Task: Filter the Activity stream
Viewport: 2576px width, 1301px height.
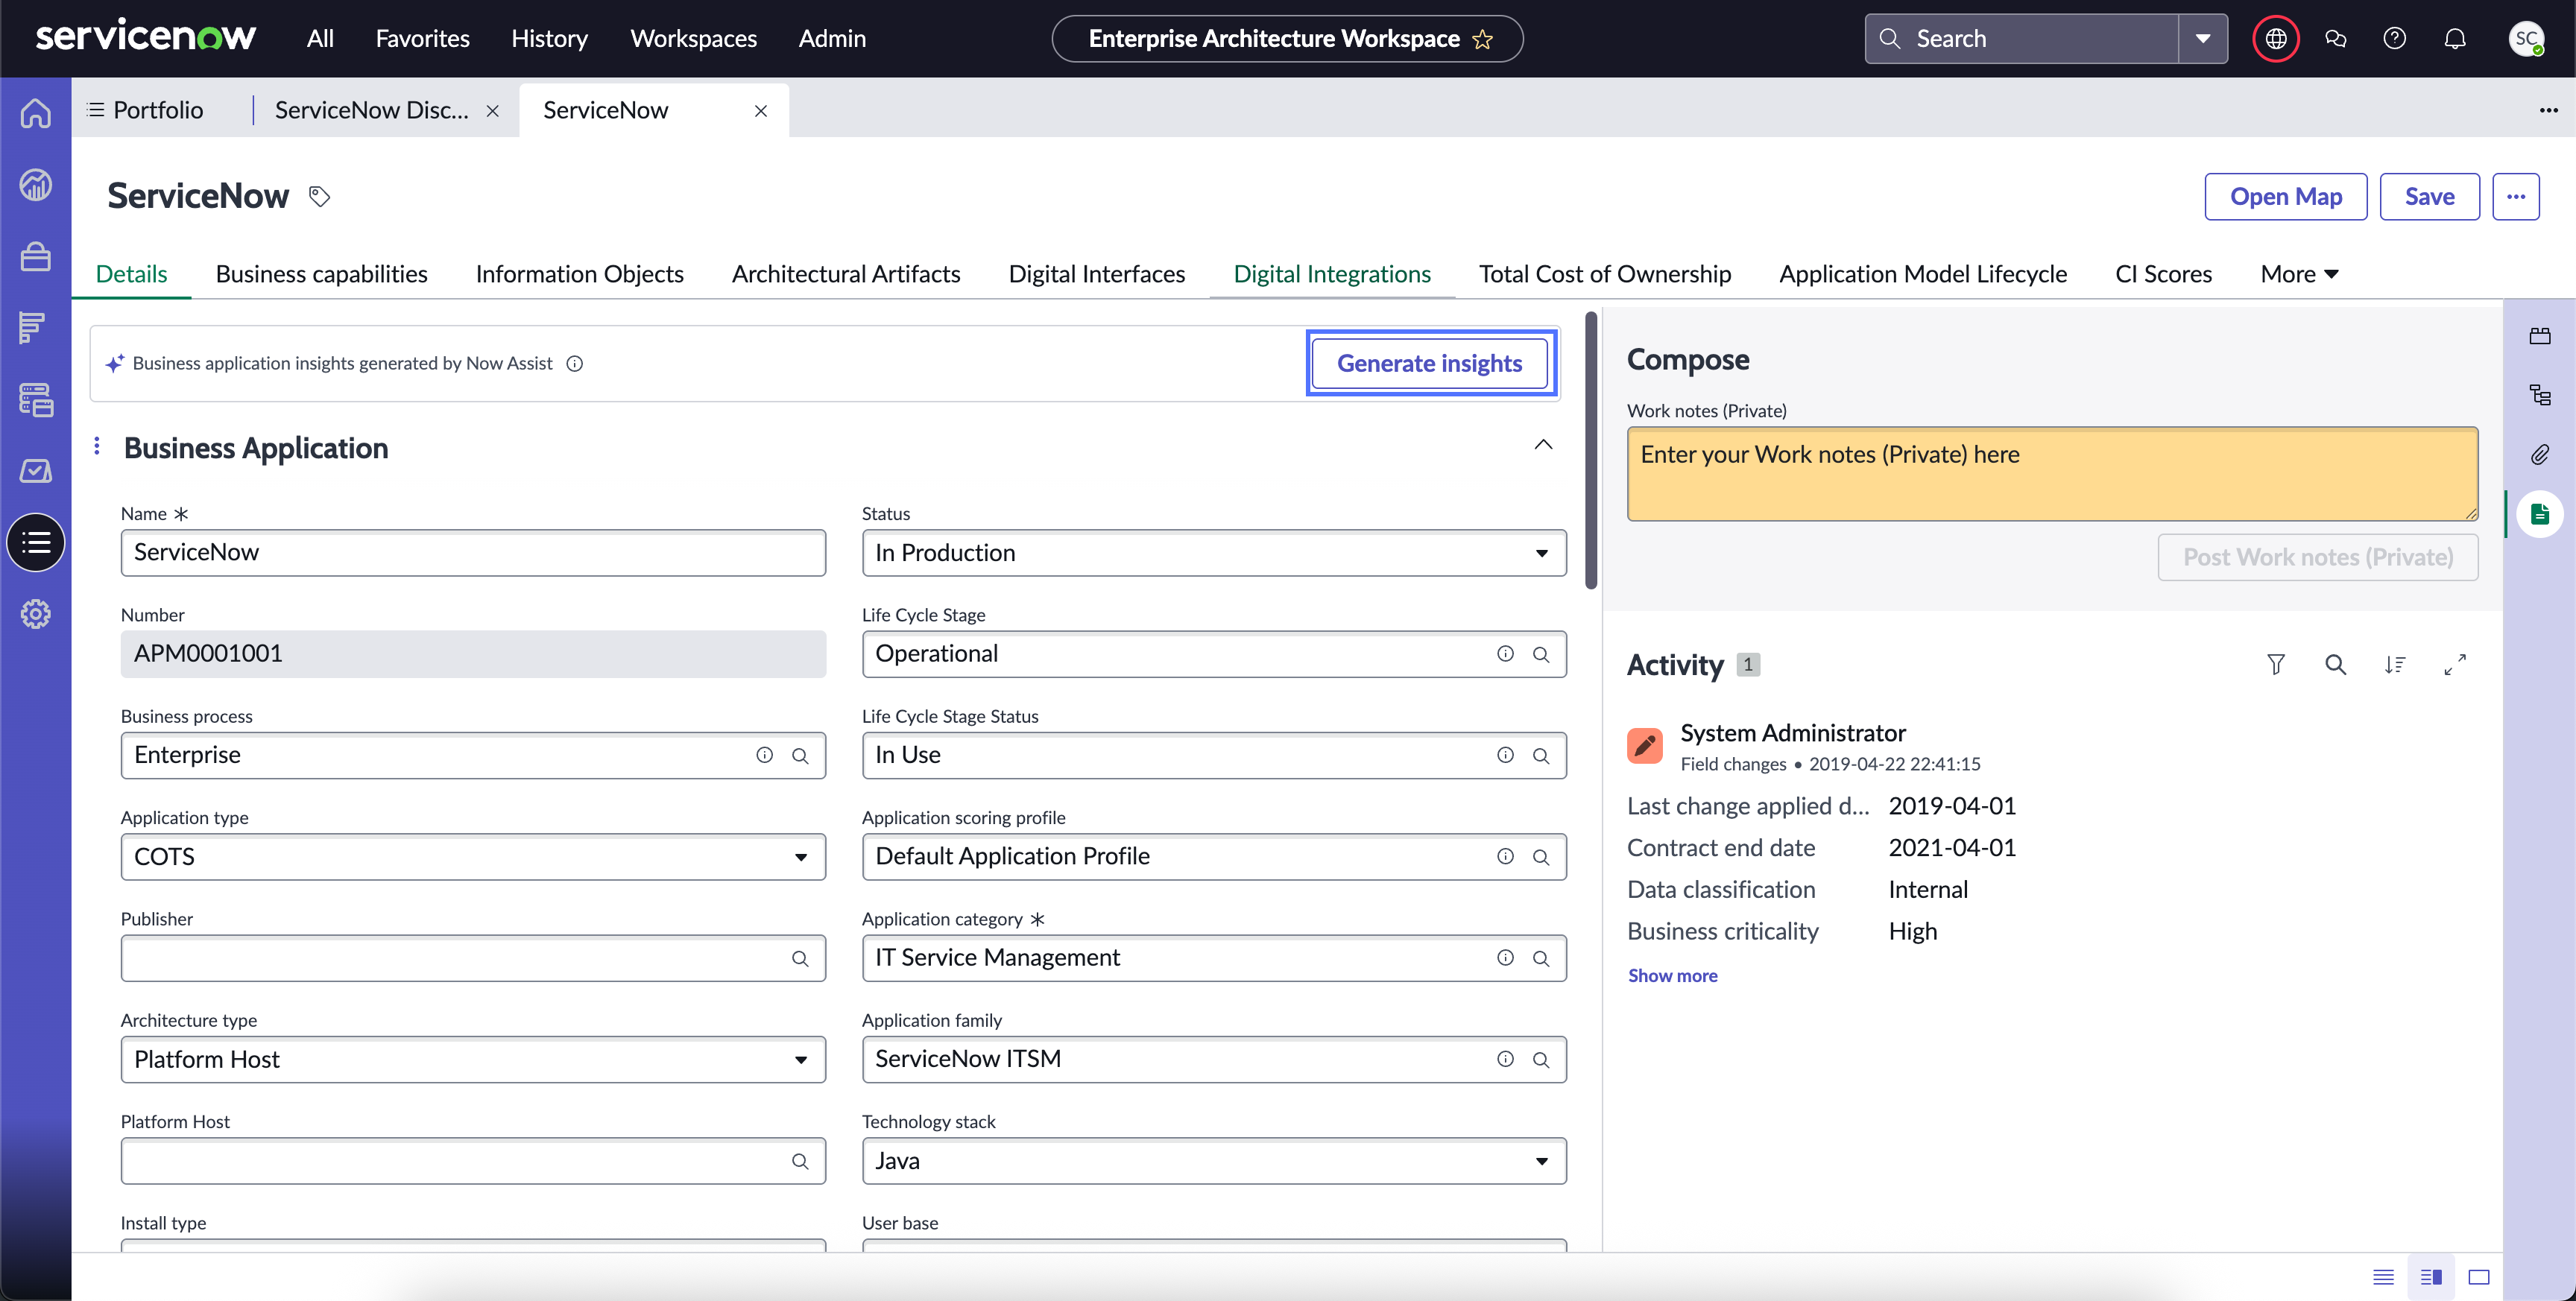Action: 2276,665
